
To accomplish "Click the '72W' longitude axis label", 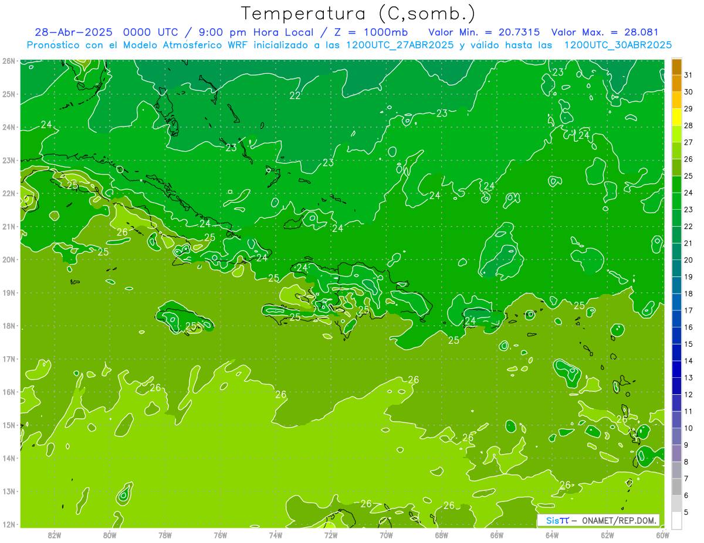I will [x=331, y=535].
